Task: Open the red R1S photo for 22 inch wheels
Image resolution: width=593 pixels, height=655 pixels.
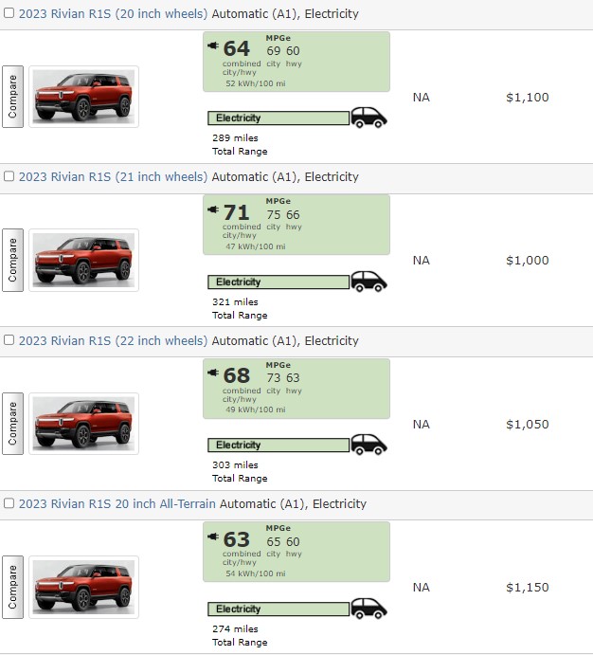Action: tap(83, 424)
